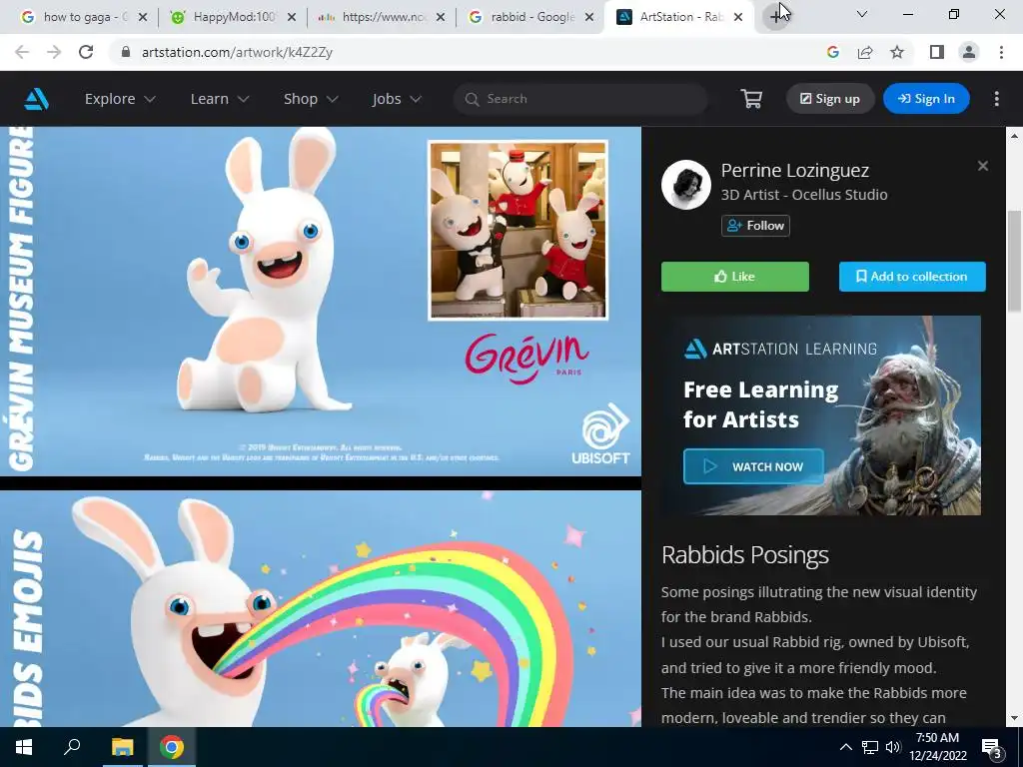Click the share page icon
This screenshot has height=767, width=1023.
865,52
